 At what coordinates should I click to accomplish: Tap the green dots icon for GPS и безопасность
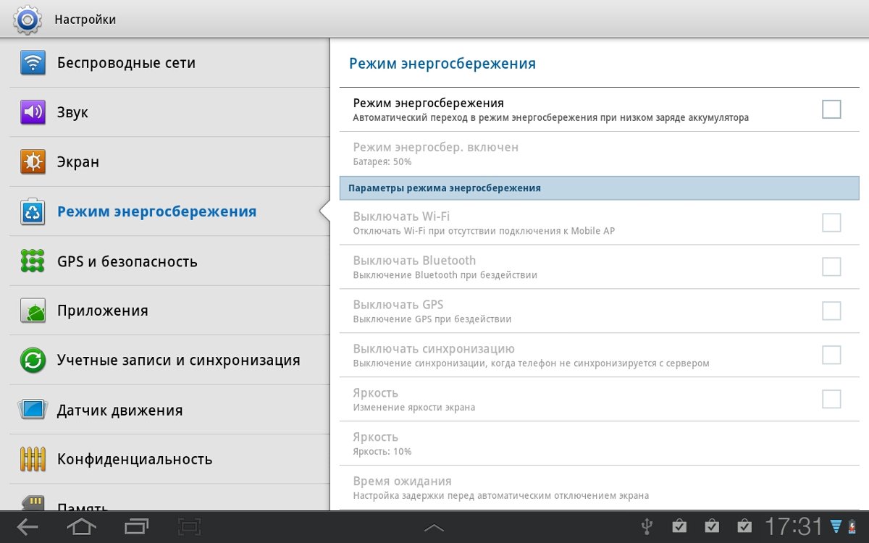pyautogui.click(x=33, y=261)
